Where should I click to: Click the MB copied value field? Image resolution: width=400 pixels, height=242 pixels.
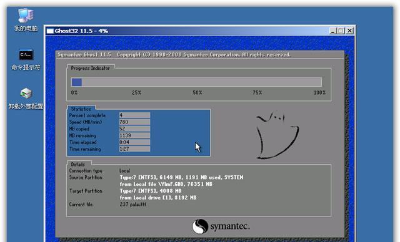pos(134,128)
